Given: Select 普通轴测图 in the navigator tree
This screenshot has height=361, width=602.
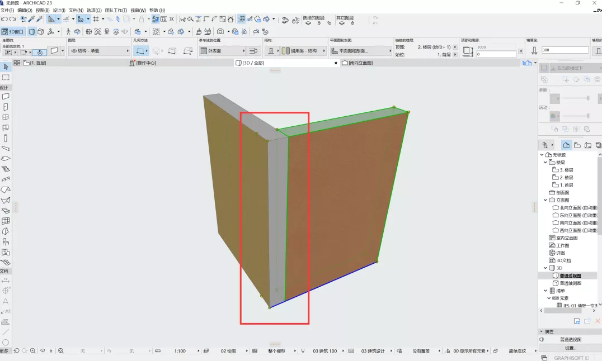Looking at the screenshot, I should (x=570, y=283).
